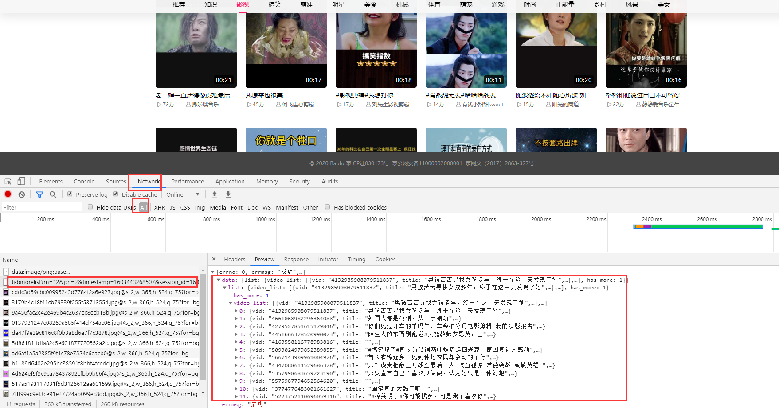Toggle the device toolbar icon
This screenshot has height=408, width=779.
click(x=21, y=181)
